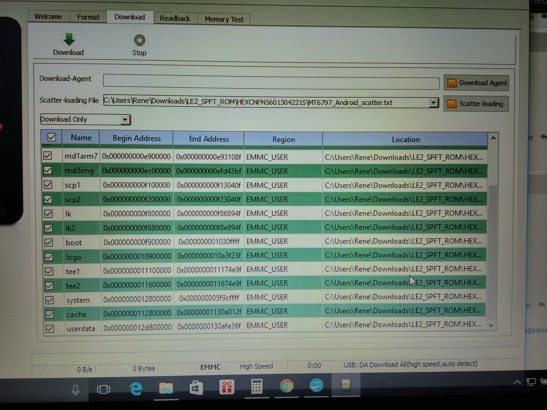Uncheck the userdata partition checkbox
Viewport: 547px width, 410px height.
coord(50,329)
